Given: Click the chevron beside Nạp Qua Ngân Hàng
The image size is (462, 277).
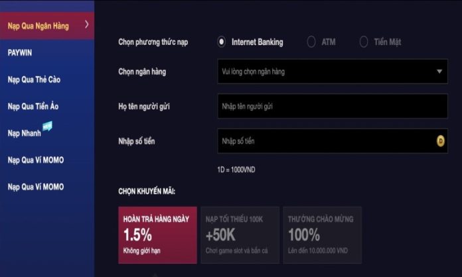Looking at the screenshot, I should (x=86, y=25).
